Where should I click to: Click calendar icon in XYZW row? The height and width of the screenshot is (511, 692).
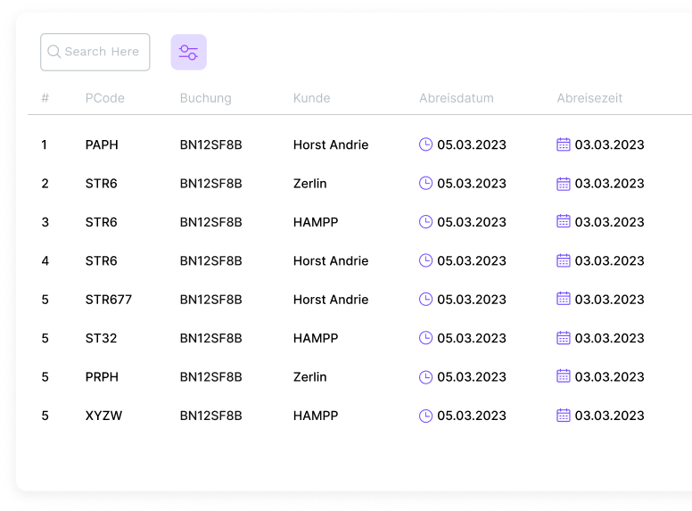click(x=564, y=416)
